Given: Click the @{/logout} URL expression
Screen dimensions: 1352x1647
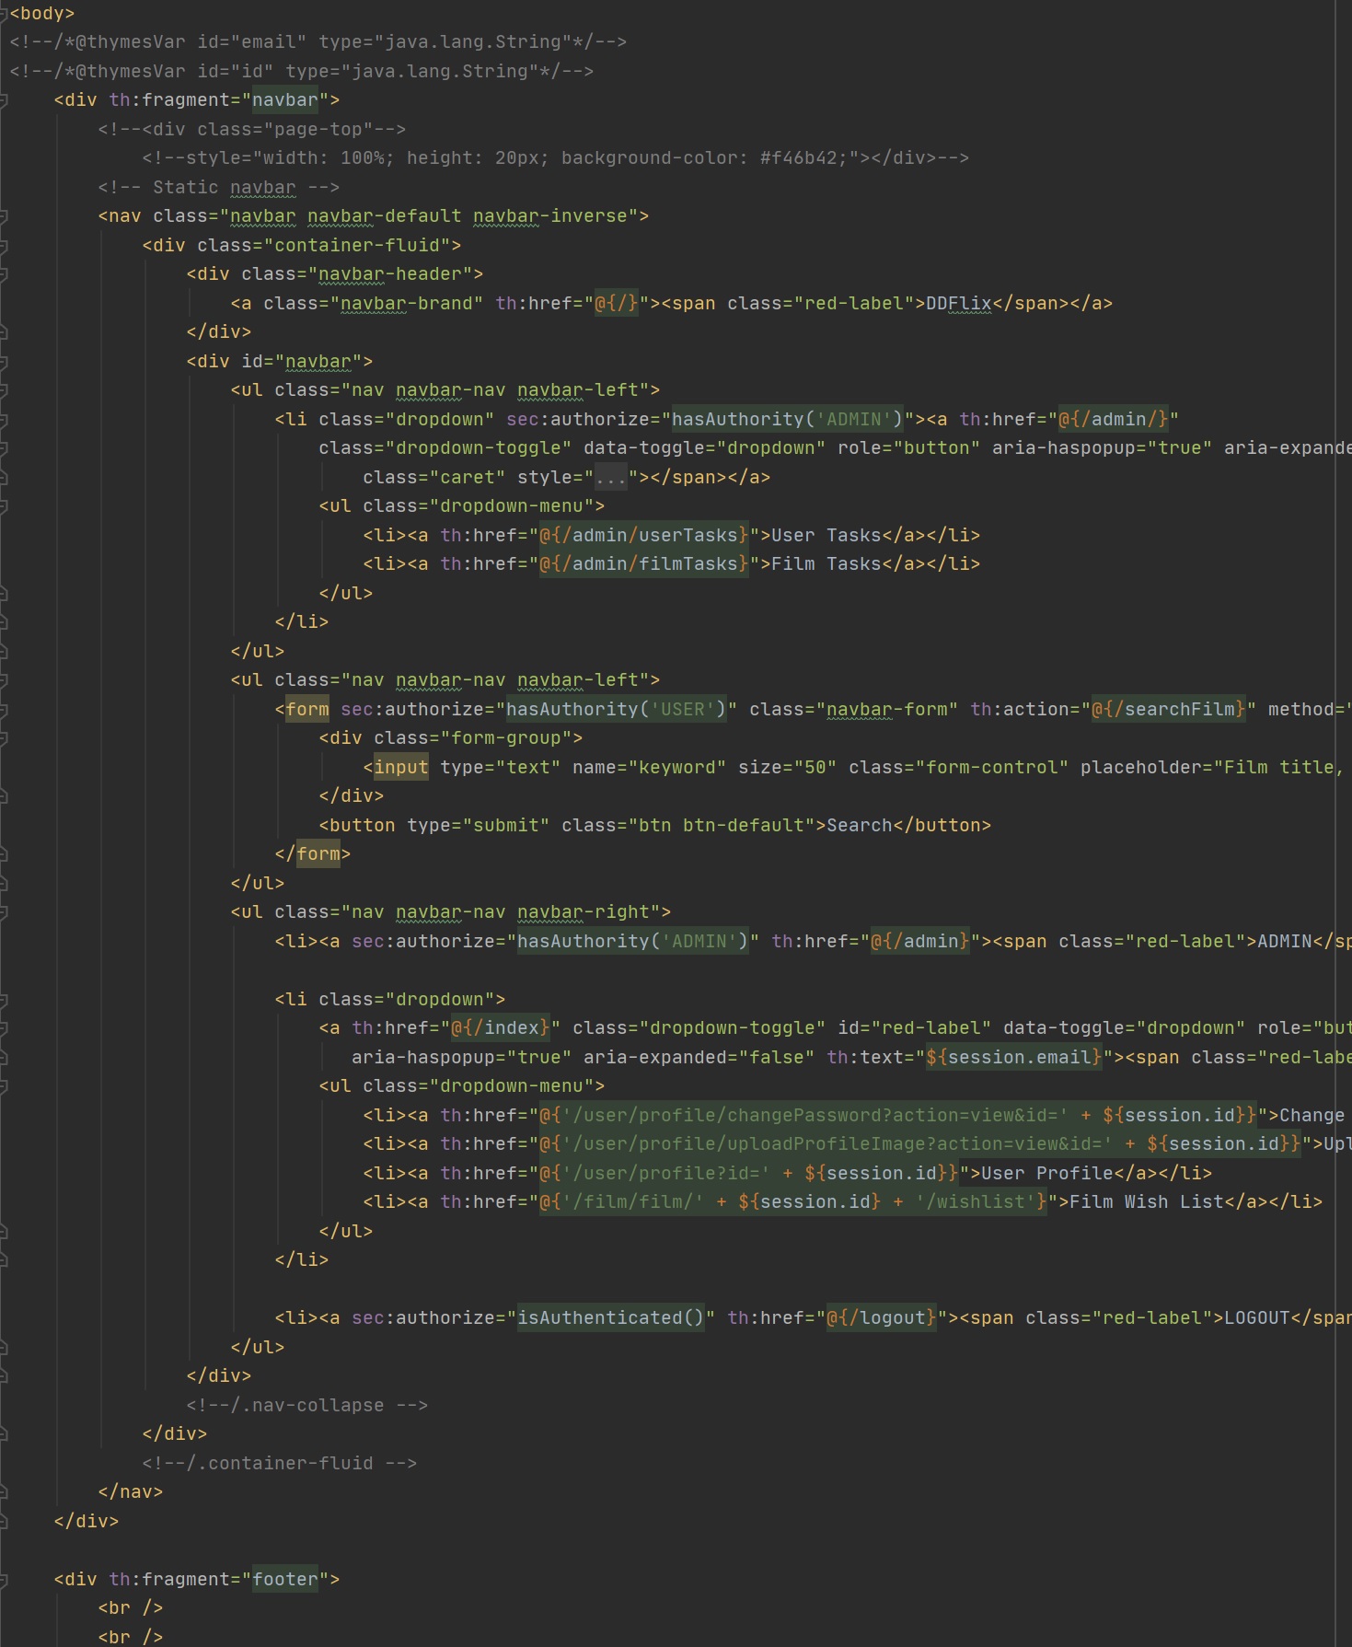Looking at the screenshot, I should 882,1318.
